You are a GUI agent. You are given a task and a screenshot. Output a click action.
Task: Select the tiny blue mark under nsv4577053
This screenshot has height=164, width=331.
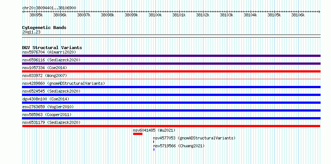154,142
